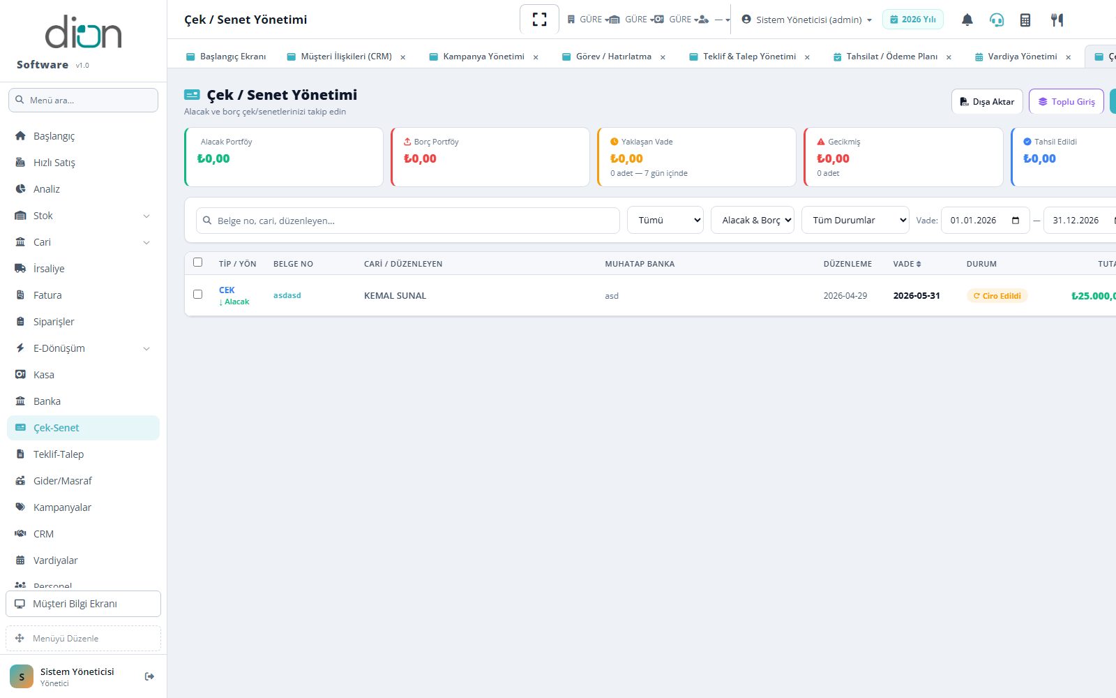This screenshot has height=698, width=1116.
Task: Click the KEMAL SUNAL cell
Action: click(x=395, y=296)
